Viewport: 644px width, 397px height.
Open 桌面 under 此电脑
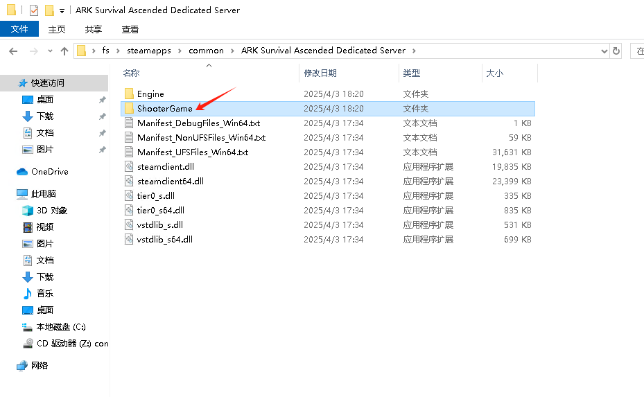tap(38, 310)
